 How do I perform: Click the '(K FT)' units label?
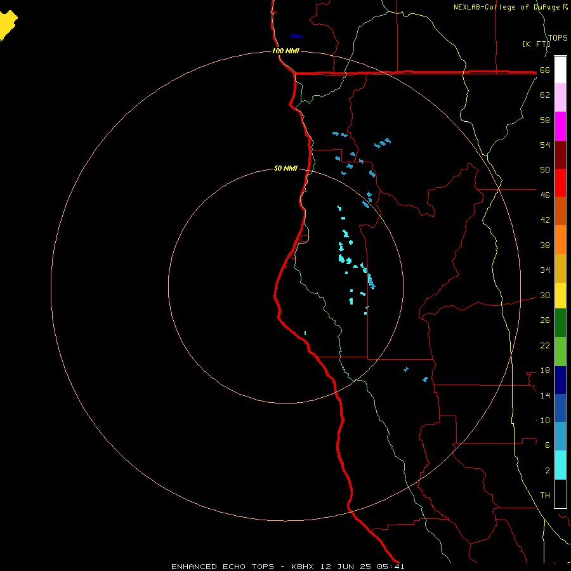[x=536, y=44]
